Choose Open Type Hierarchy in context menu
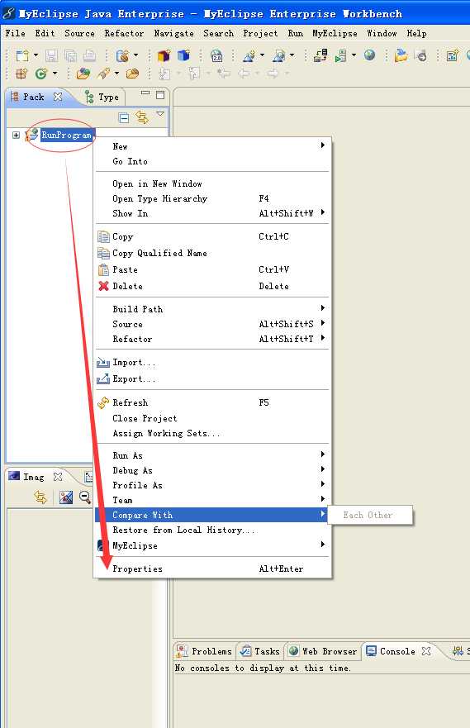This screenshot has width=470, height=728. tap(213, 198)
